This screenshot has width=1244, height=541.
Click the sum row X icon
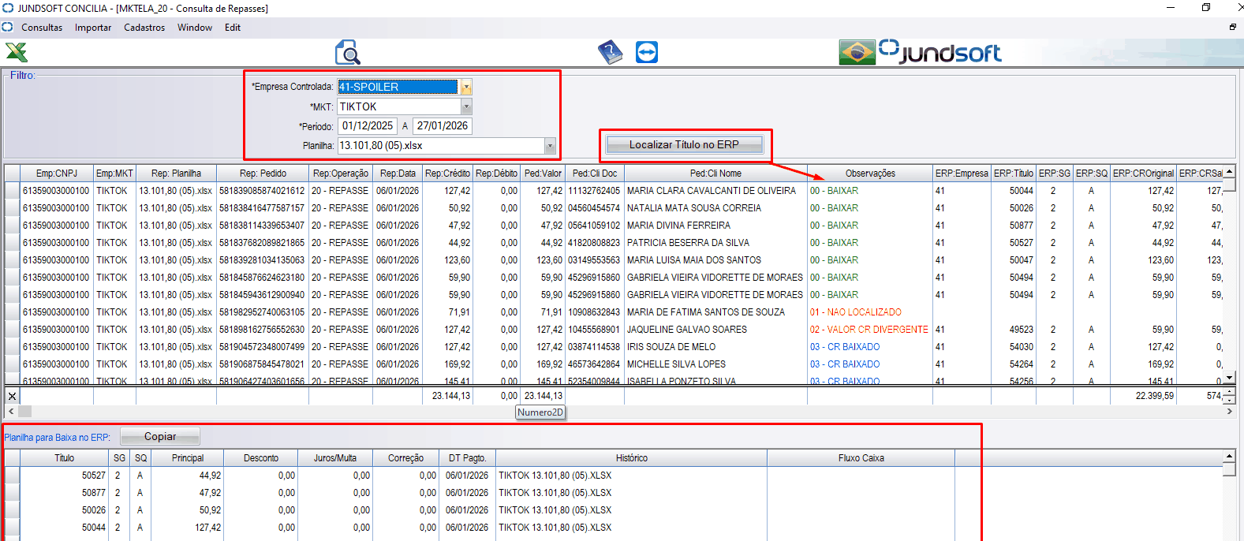(x=12, y=396)
